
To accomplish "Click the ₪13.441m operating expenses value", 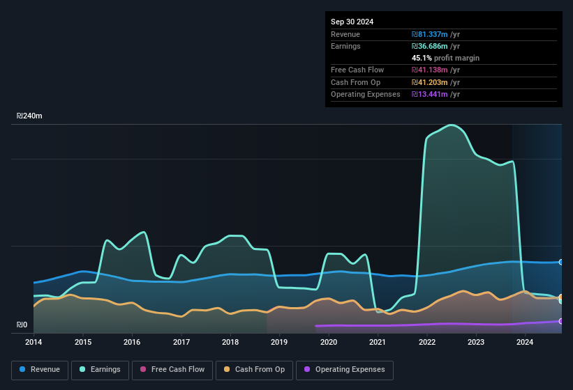I will [429, 95].
